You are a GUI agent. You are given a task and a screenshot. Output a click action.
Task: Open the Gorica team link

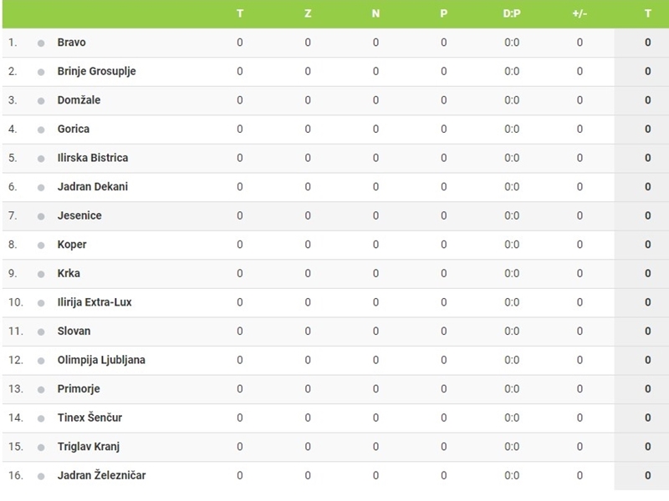74,129
